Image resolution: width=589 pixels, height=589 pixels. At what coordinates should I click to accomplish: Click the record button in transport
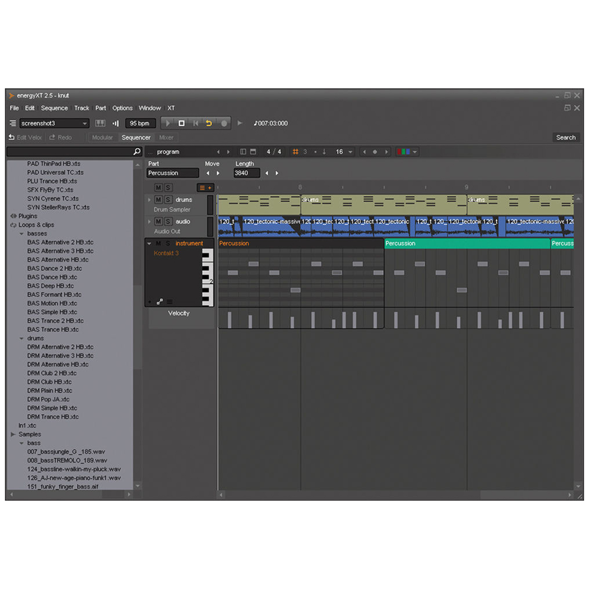[224, 123]
